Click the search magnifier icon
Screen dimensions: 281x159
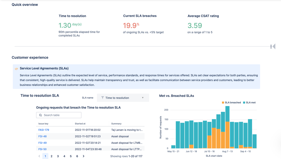point(41,115)
